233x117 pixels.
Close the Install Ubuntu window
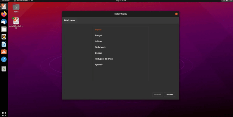point(176,14)
